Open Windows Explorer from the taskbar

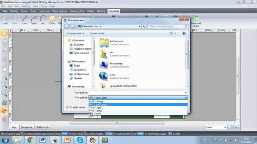click(18, 140)
